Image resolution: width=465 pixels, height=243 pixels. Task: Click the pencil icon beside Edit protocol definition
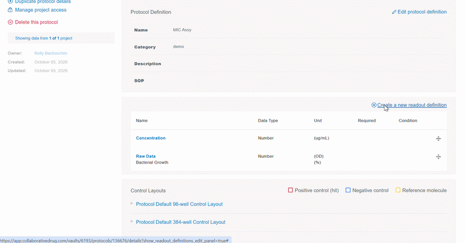(394, 12)
